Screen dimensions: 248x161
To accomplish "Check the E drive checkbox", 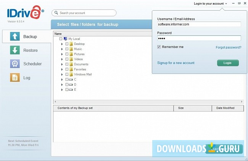I will pos(67,90).
